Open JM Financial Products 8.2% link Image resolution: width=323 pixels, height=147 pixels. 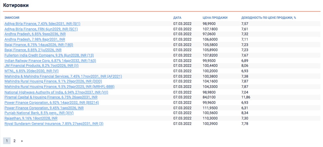[x=41, y=66]
